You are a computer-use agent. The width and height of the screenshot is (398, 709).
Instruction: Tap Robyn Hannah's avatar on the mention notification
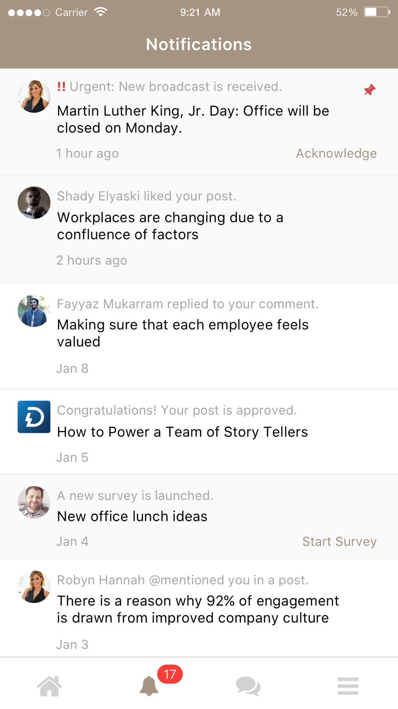click(34, 587)
